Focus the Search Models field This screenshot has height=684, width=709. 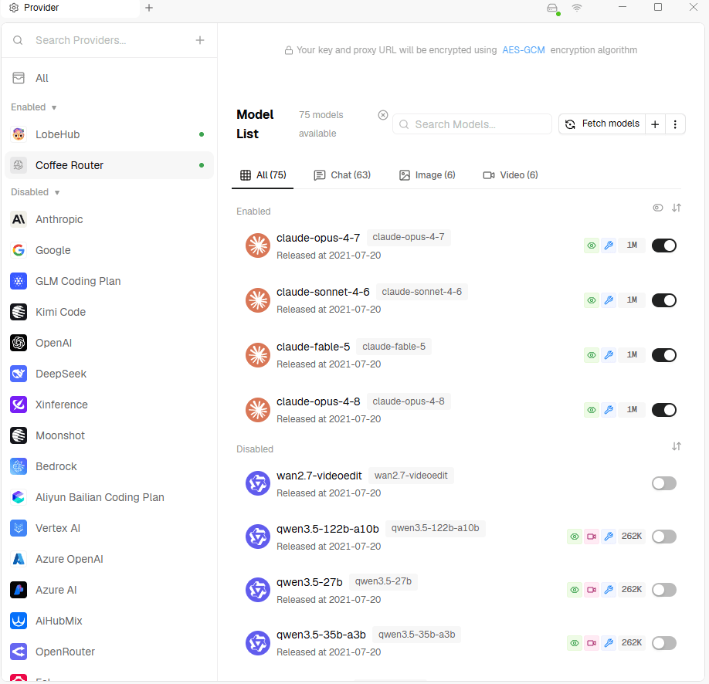(472, 124)
